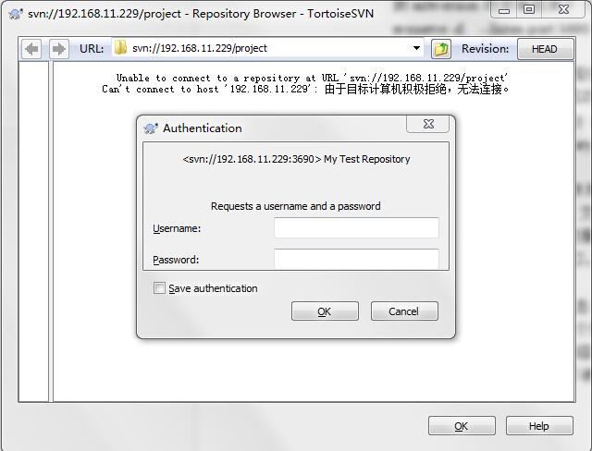
Task: Click the tree pane splitter bar
Action: coord(51,232)
